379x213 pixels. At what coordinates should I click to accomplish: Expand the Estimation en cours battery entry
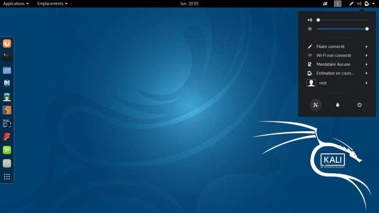point(337,73)
